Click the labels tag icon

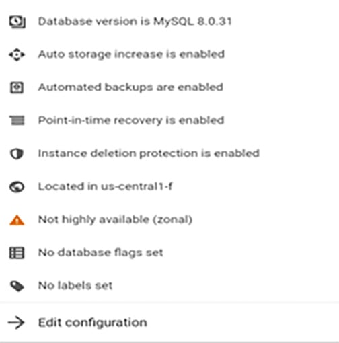tap(17, 286)
